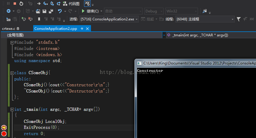Click the parameter info icon

pyautogui.click(x=15, y=19)
